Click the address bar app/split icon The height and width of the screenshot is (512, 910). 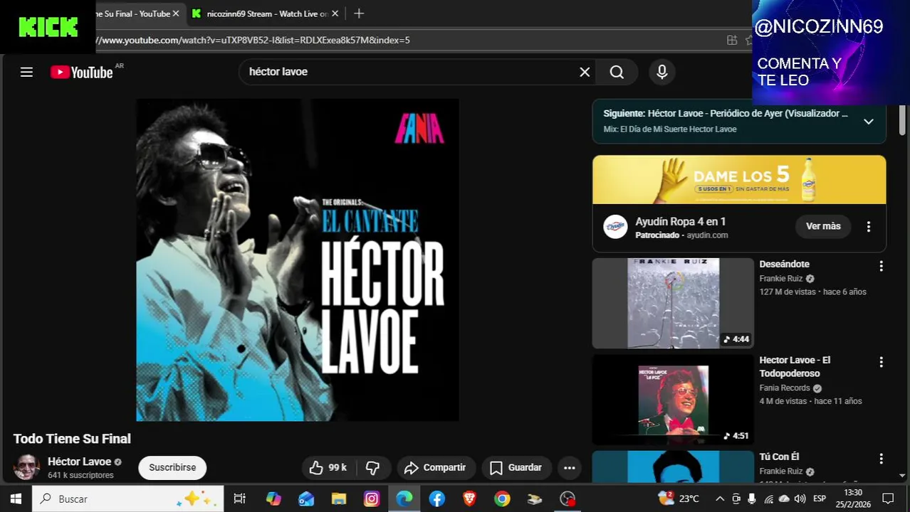(732, 40)
